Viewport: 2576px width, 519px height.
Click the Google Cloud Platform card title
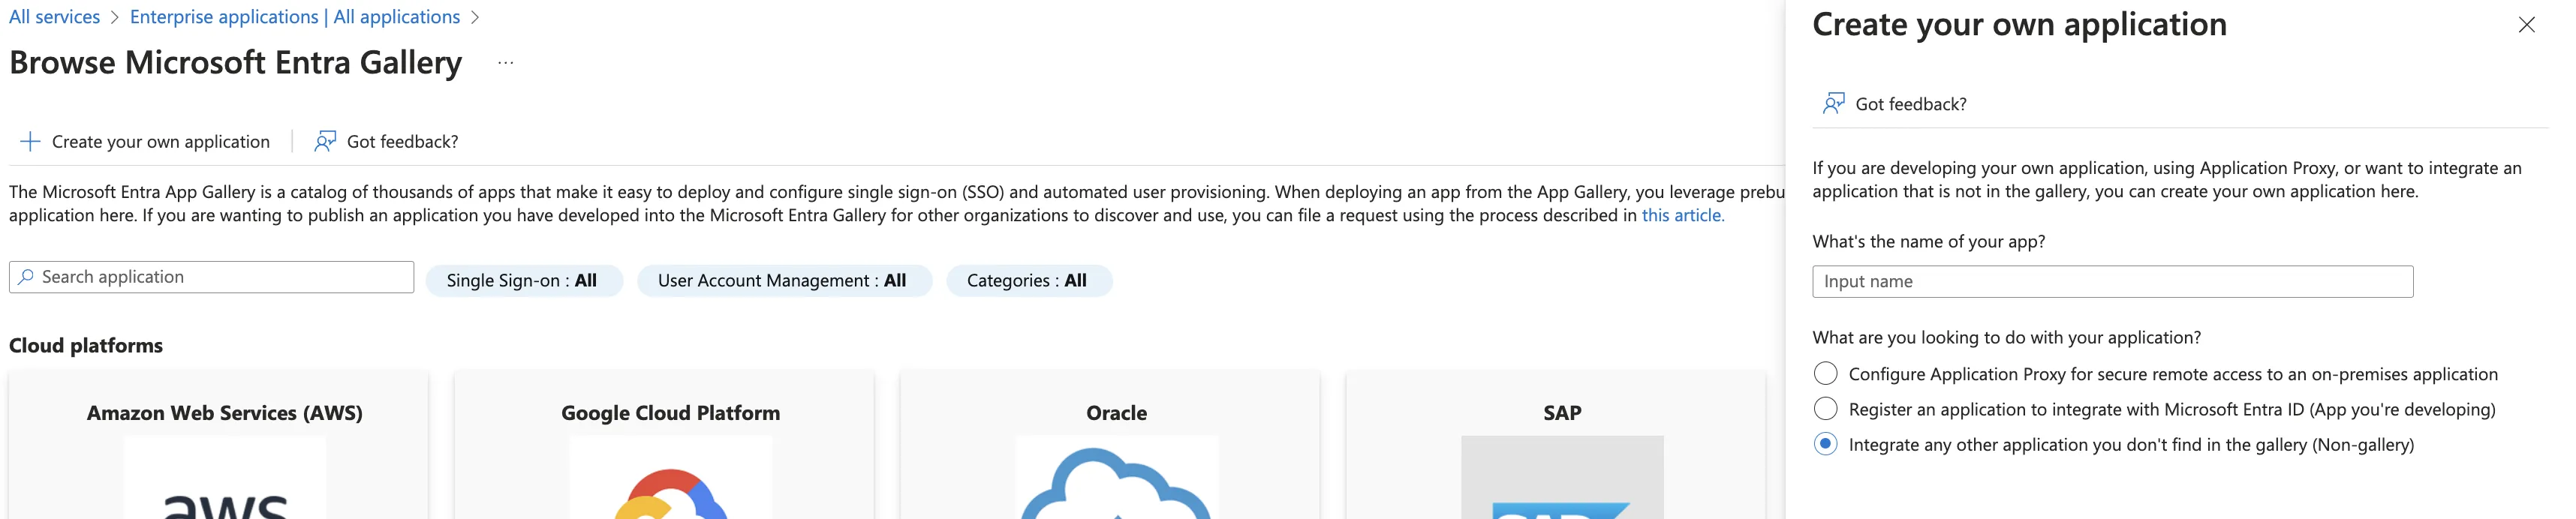[x=671, y=413]
